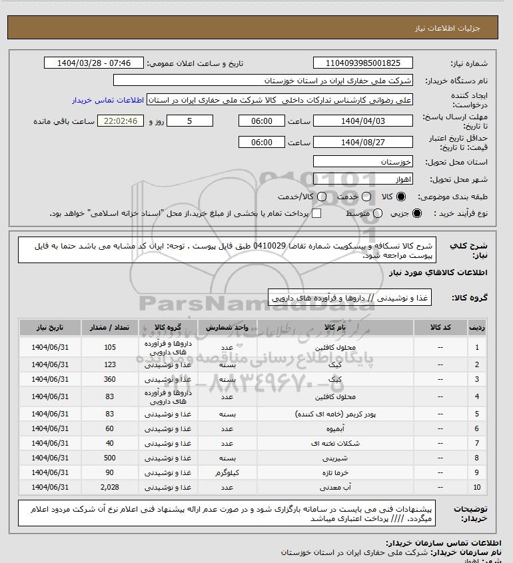
Task: Select the شکلات تخته ای item name
Action: 335,444
